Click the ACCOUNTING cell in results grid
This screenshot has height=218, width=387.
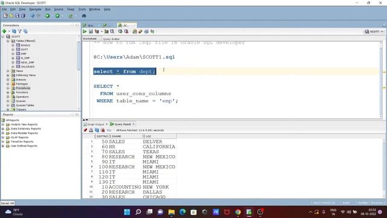point(125,187)
